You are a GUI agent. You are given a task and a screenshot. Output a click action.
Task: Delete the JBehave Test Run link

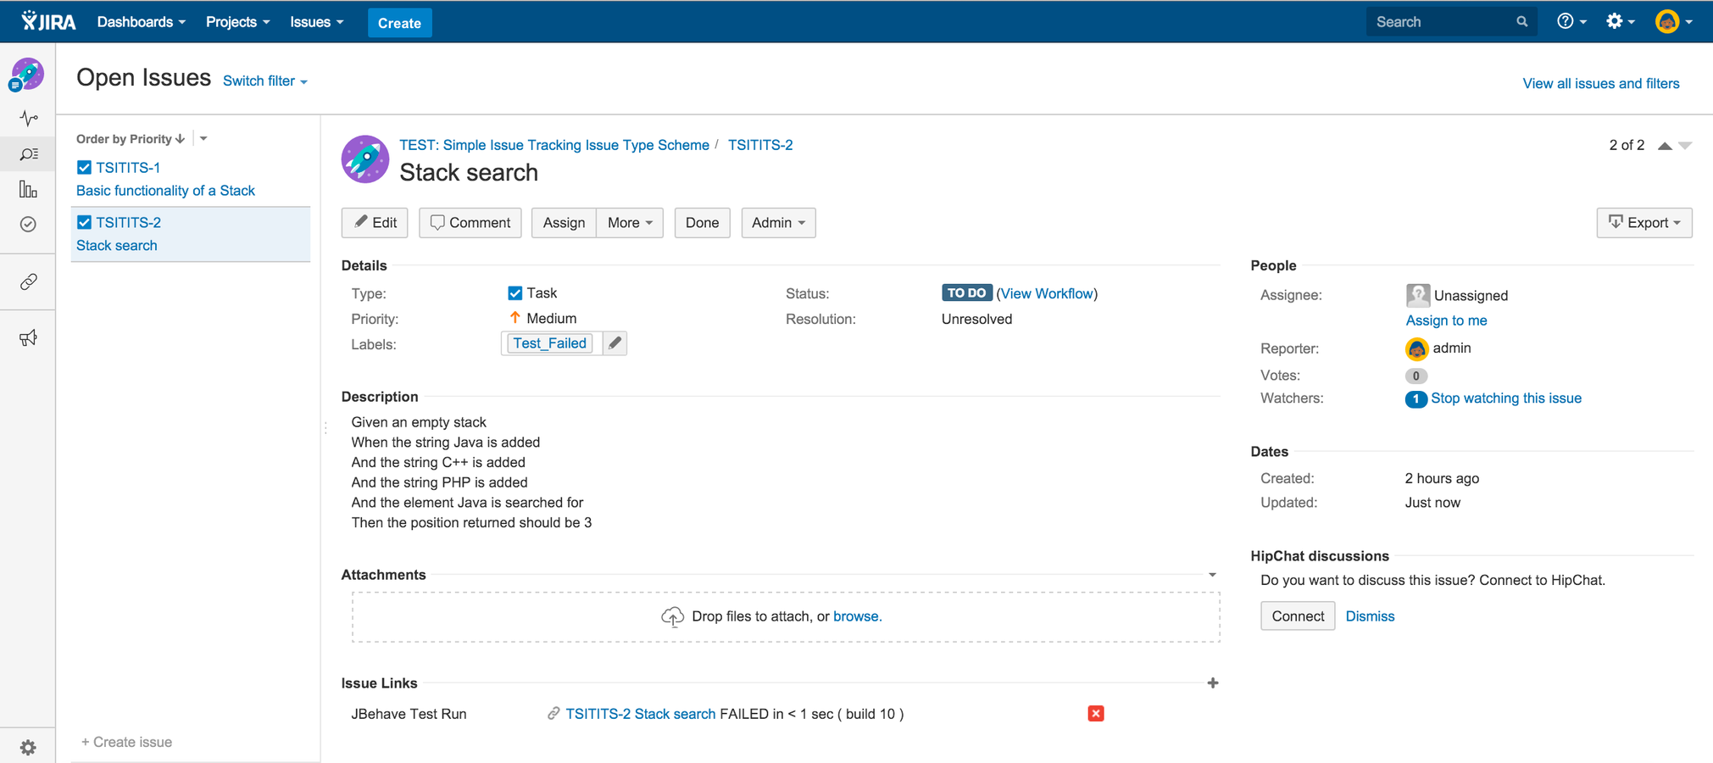click(x=1096, y=714)
